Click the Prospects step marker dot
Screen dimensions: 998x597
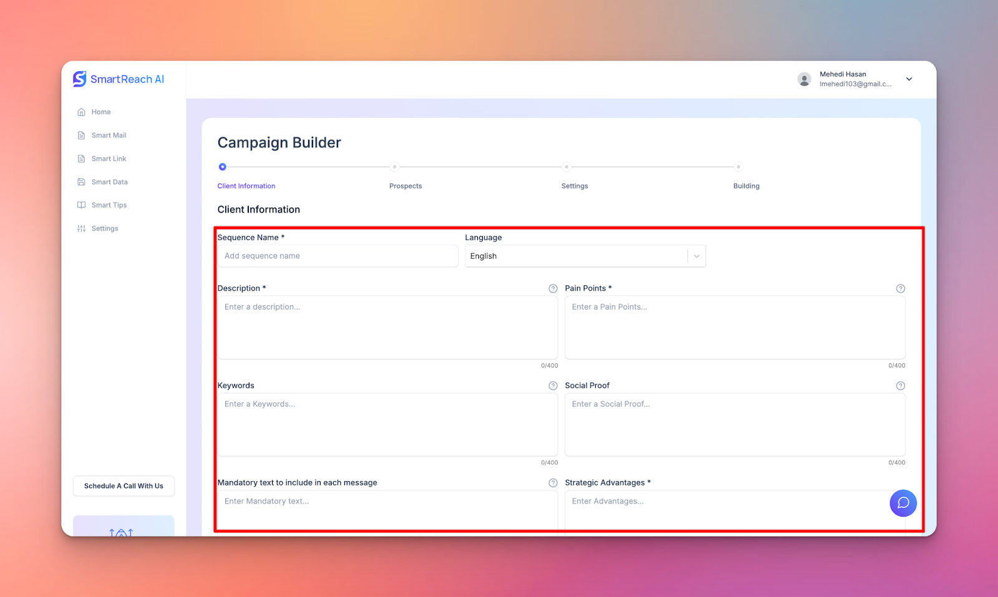tap(394, 167)
